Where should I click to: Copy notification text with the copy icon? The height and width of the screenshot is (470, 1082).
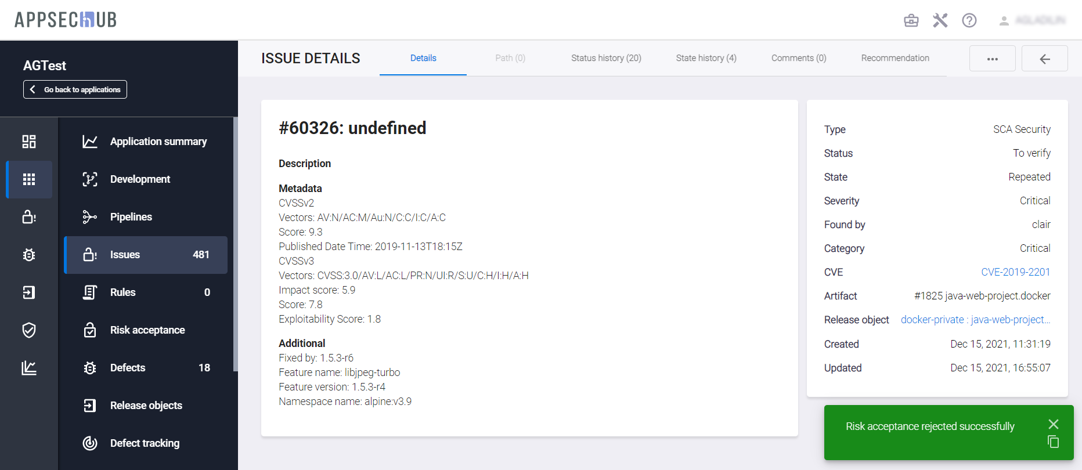click(1053, 442)
